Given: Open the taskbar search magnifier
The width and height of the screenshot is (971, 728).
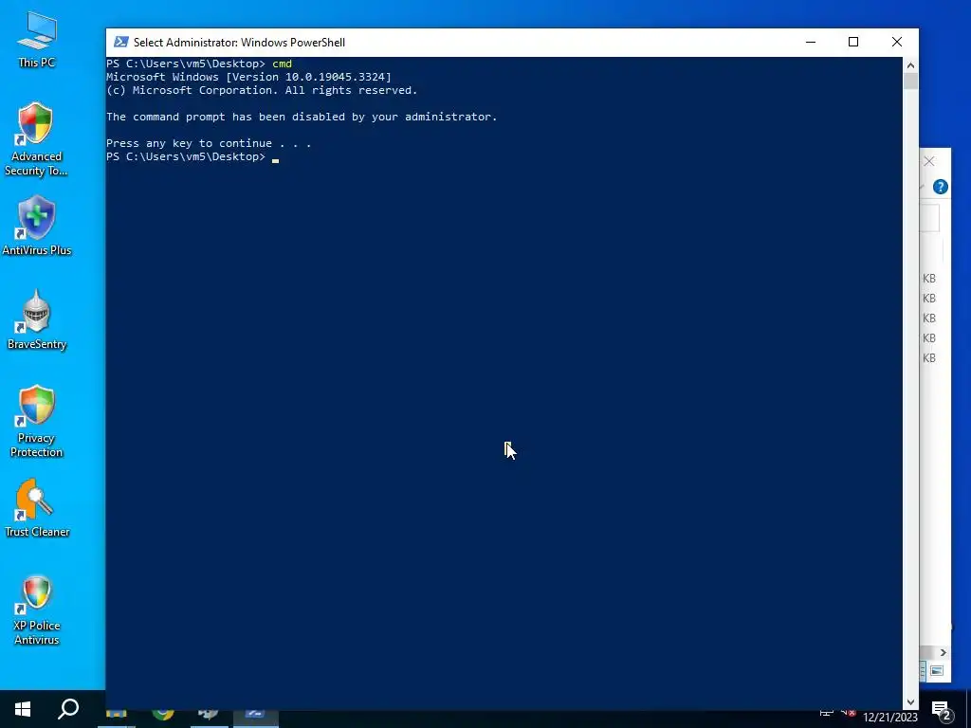Looking at the screenshot, I should (x=68, y=709).
